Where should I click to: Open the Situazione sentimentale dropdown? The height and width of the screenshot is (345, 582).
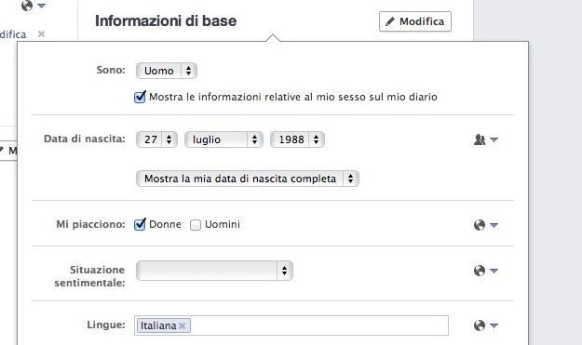pyautogui.click(x=214, y=271)
